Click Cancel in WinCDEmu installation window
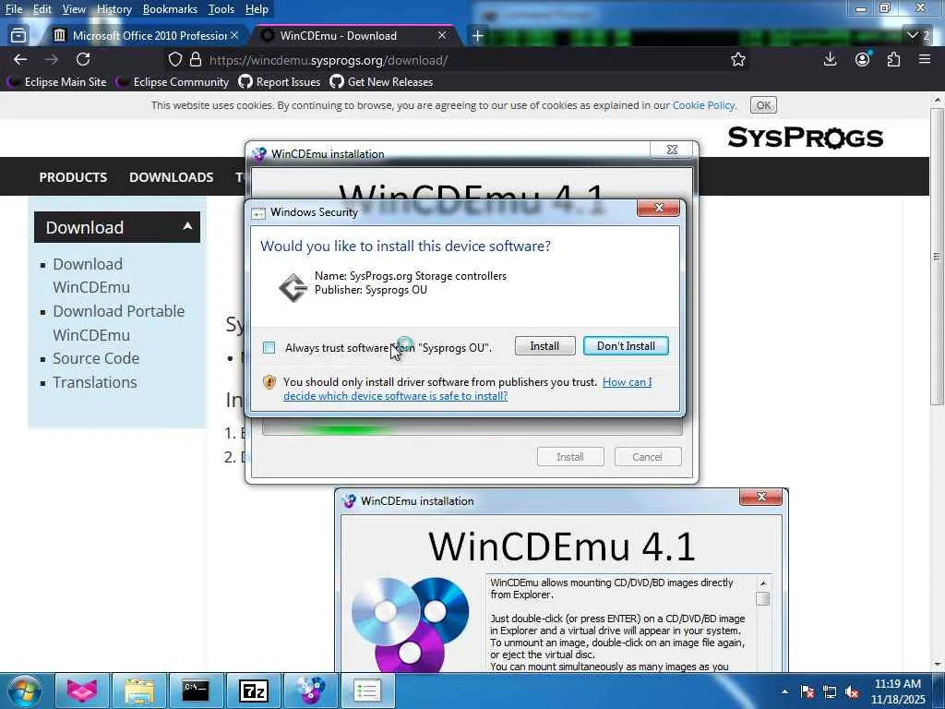The height and width of the screenshot is (709, 945). (647, 457)
